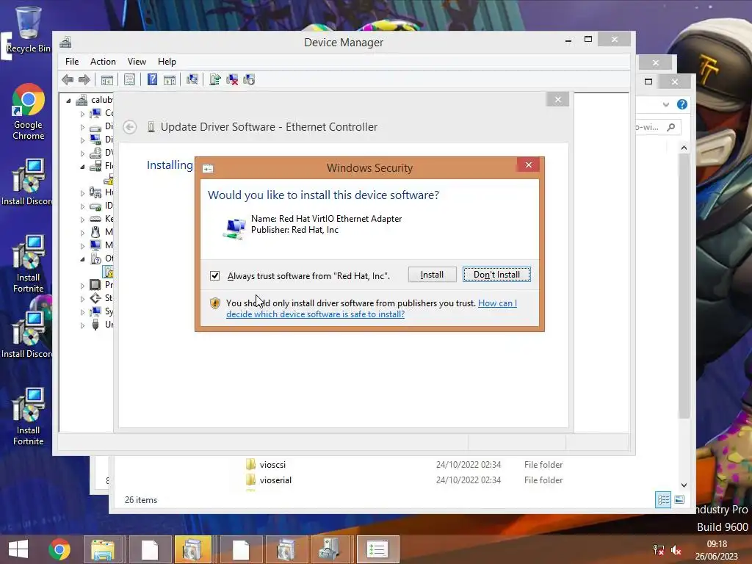Expand the Computer category node
The width and height of the screenshot is (752, 564).
click(x=82, y=114)
